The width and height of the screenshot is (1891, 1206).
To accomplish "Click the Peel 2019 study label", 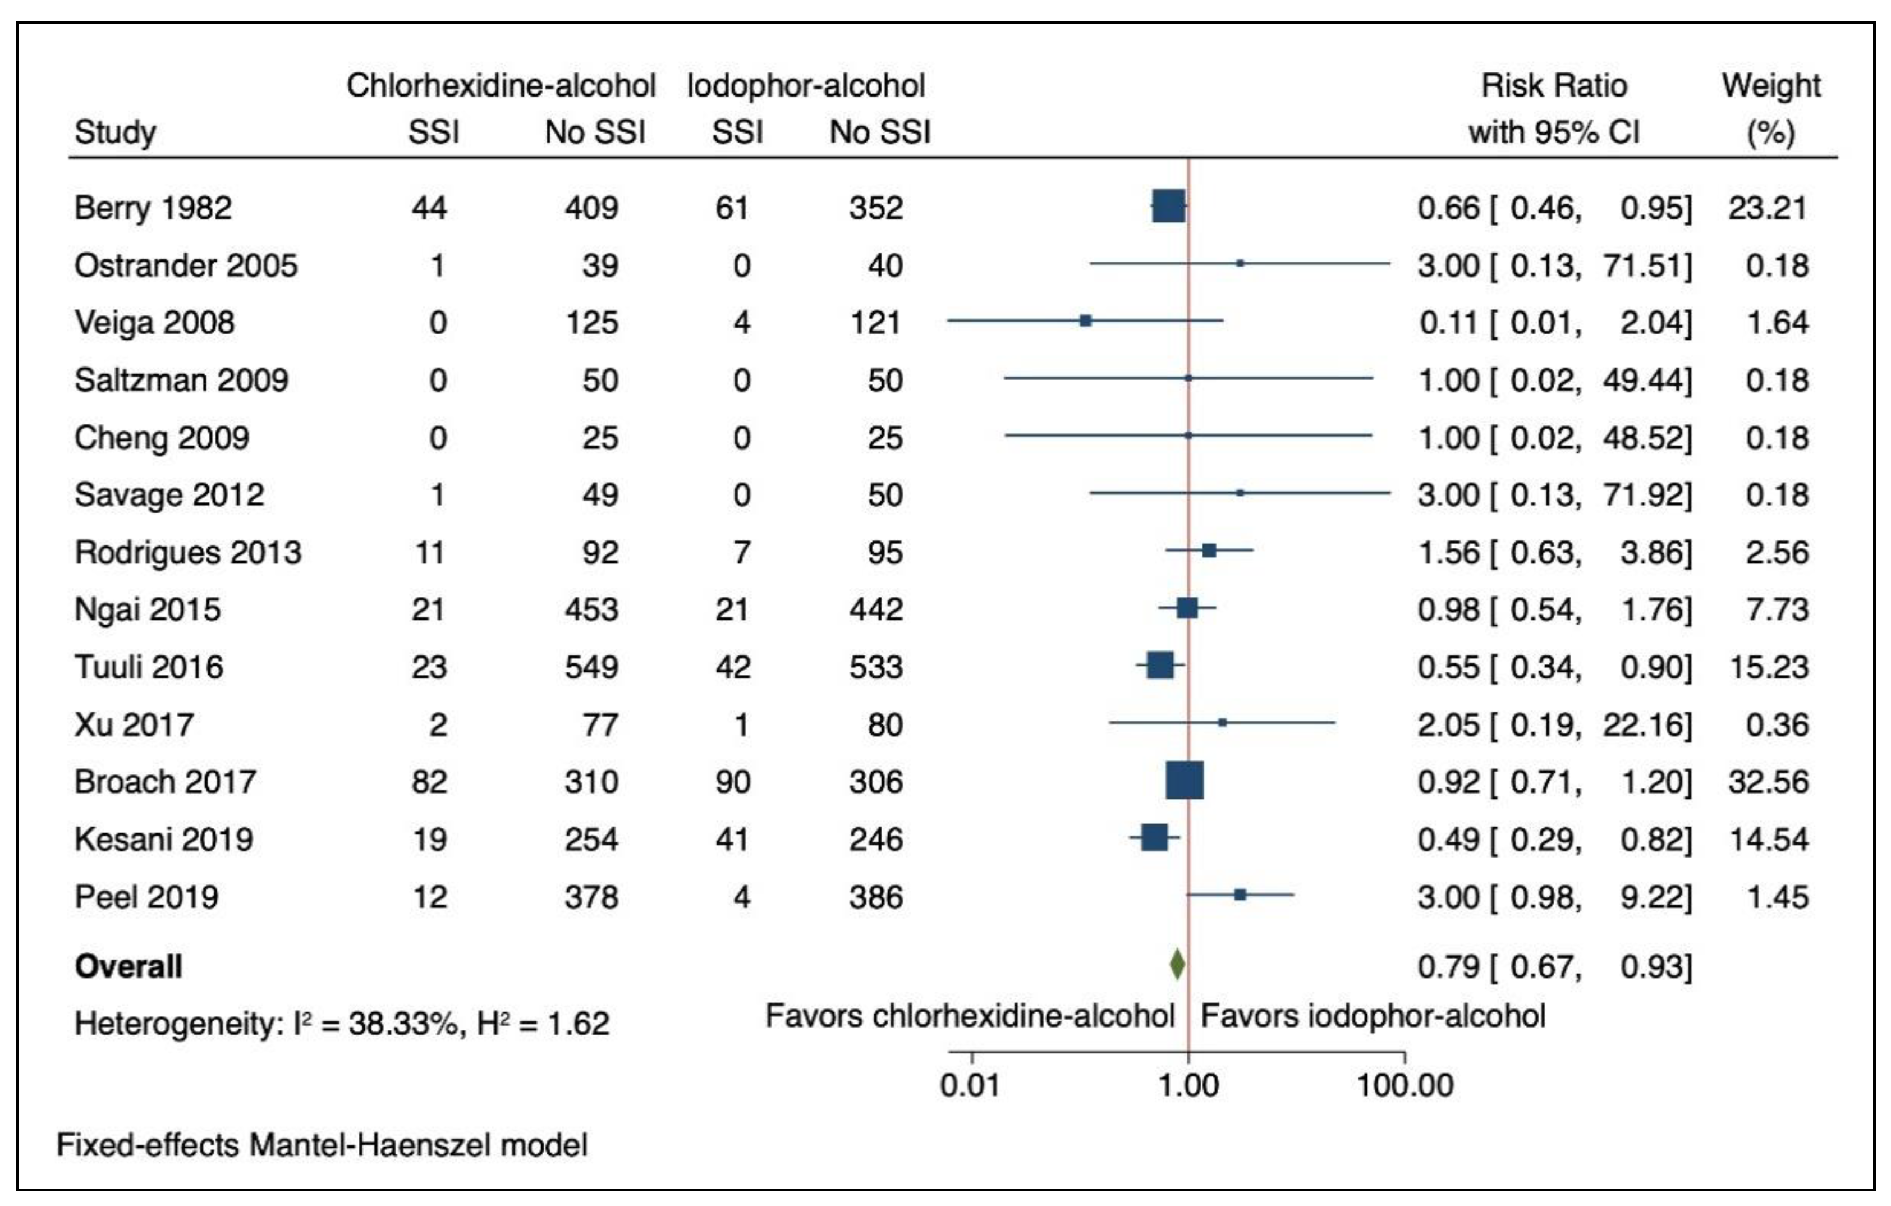I will point(147,897).
